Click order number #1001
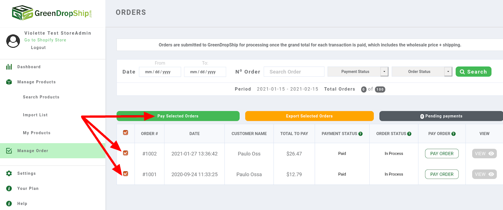Image resolution: width=503 pixels, height=210 pixels. 149,175
